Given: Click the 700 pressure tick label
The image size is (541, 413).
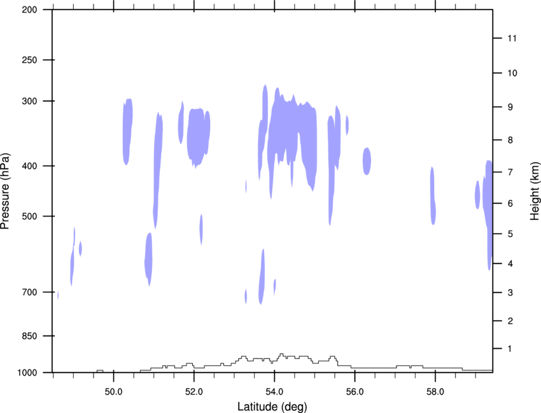Looking at the screenshot, I should tap(29, 292).
